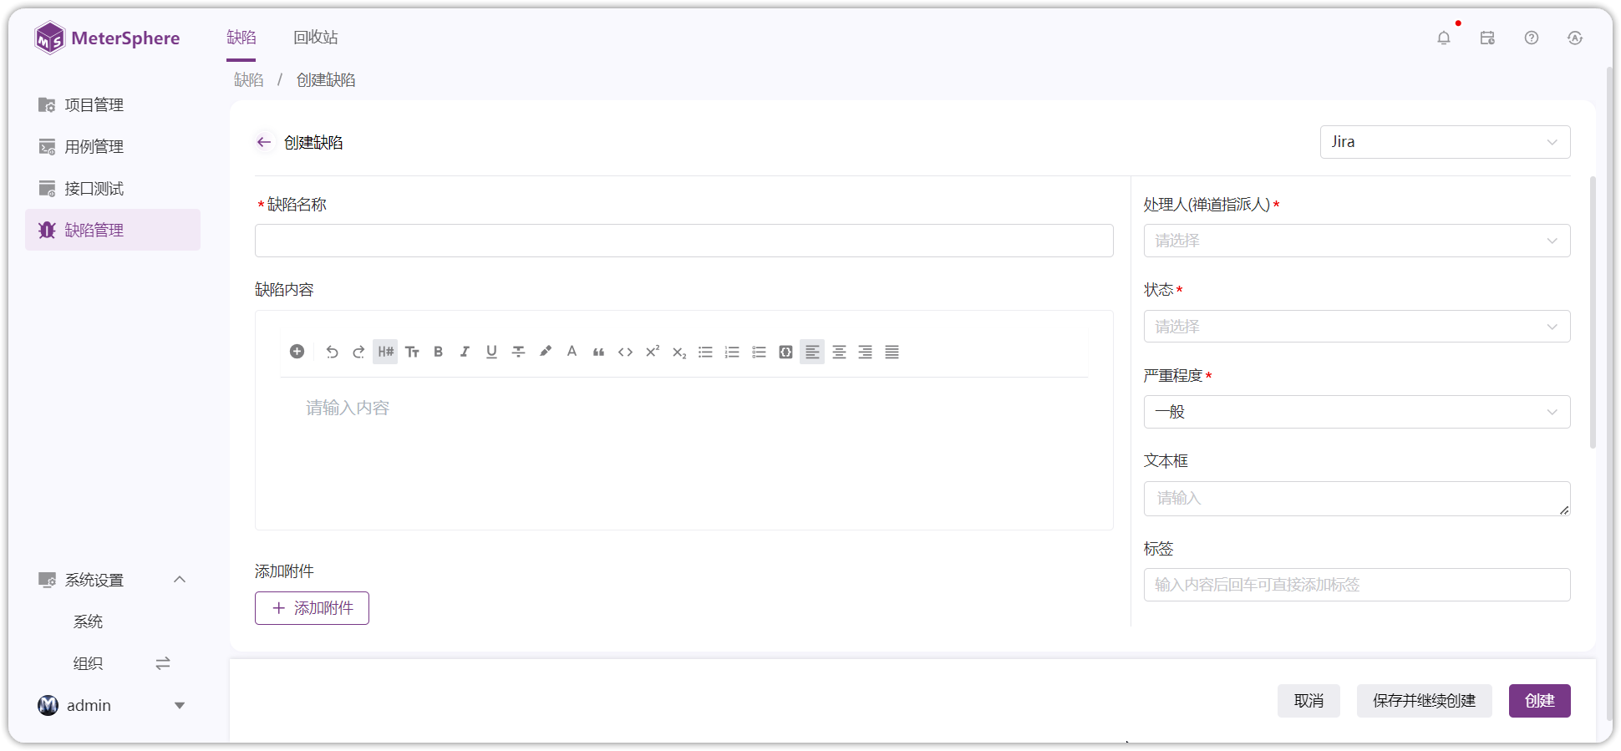Open the help question mark icon
Screen dimensions: 1621x751
click(x=1532, y=38)
